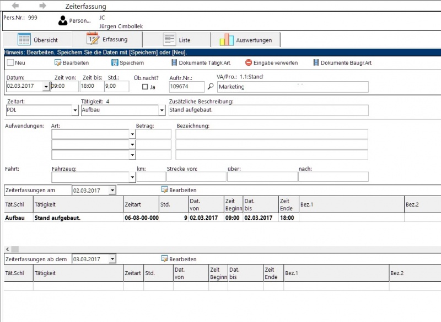Tick the Neu checkbox
The image size is (441, 322).
tap(10, 62)
